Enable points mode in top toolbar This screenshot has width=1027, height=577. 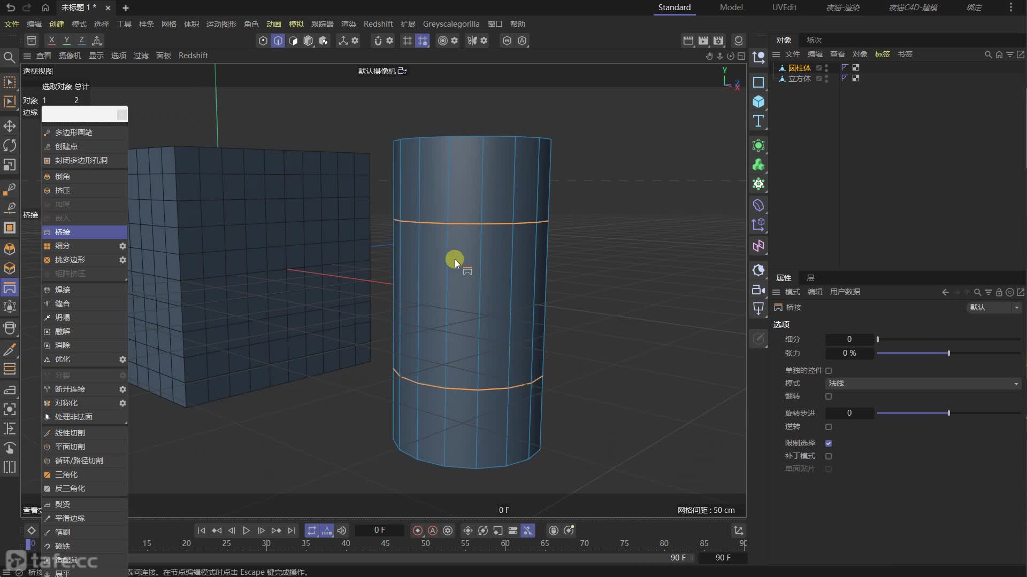263,41
